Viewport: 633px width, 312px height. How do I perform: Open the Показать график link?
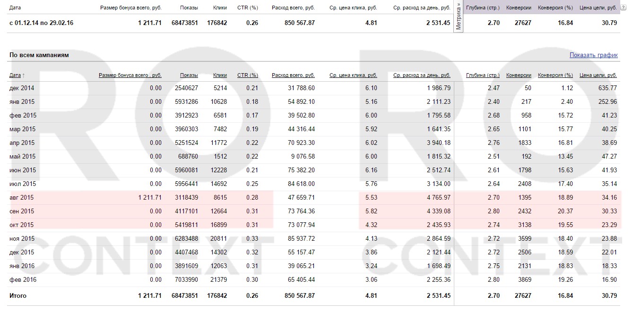pos(594,55)
